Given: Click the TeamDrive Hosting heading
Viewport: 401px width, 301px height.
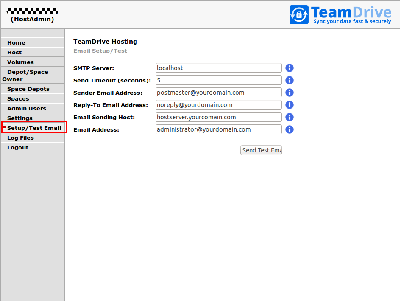Looking at the screenshot, I should [105, 42].
